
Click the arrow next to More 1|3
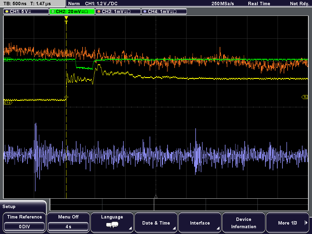tap(306, 223)
